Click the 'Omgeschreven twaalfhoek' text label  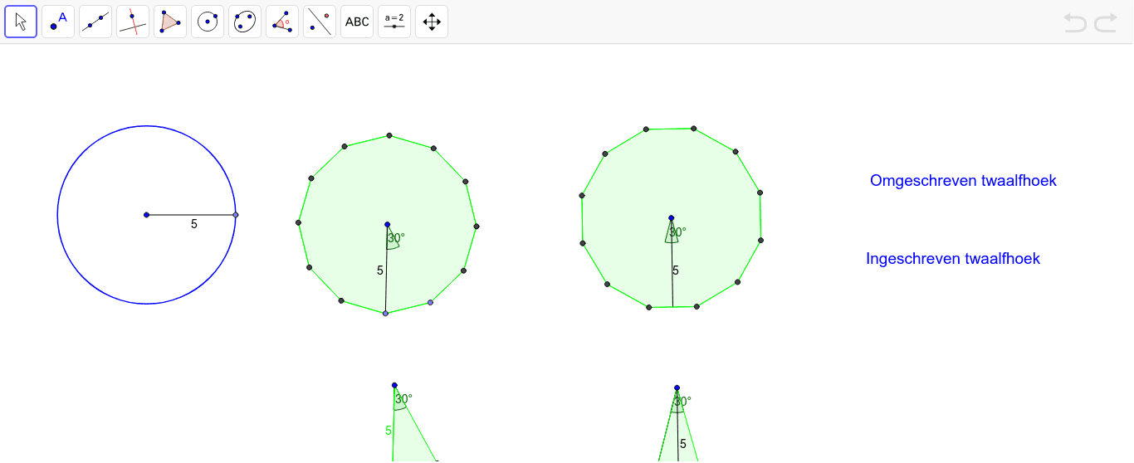click(x=963, y=181)
